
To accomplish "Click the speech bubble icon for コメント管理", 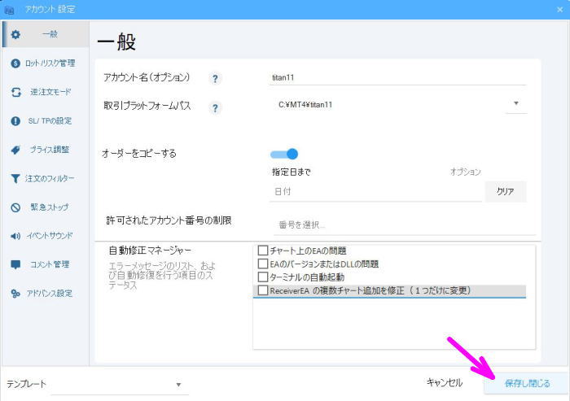I will pyautogui.click(x=15, y=265).
